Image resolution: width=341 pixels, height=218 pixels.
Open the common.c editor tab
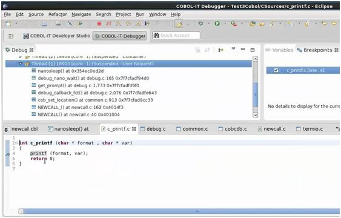pos(192,129)
